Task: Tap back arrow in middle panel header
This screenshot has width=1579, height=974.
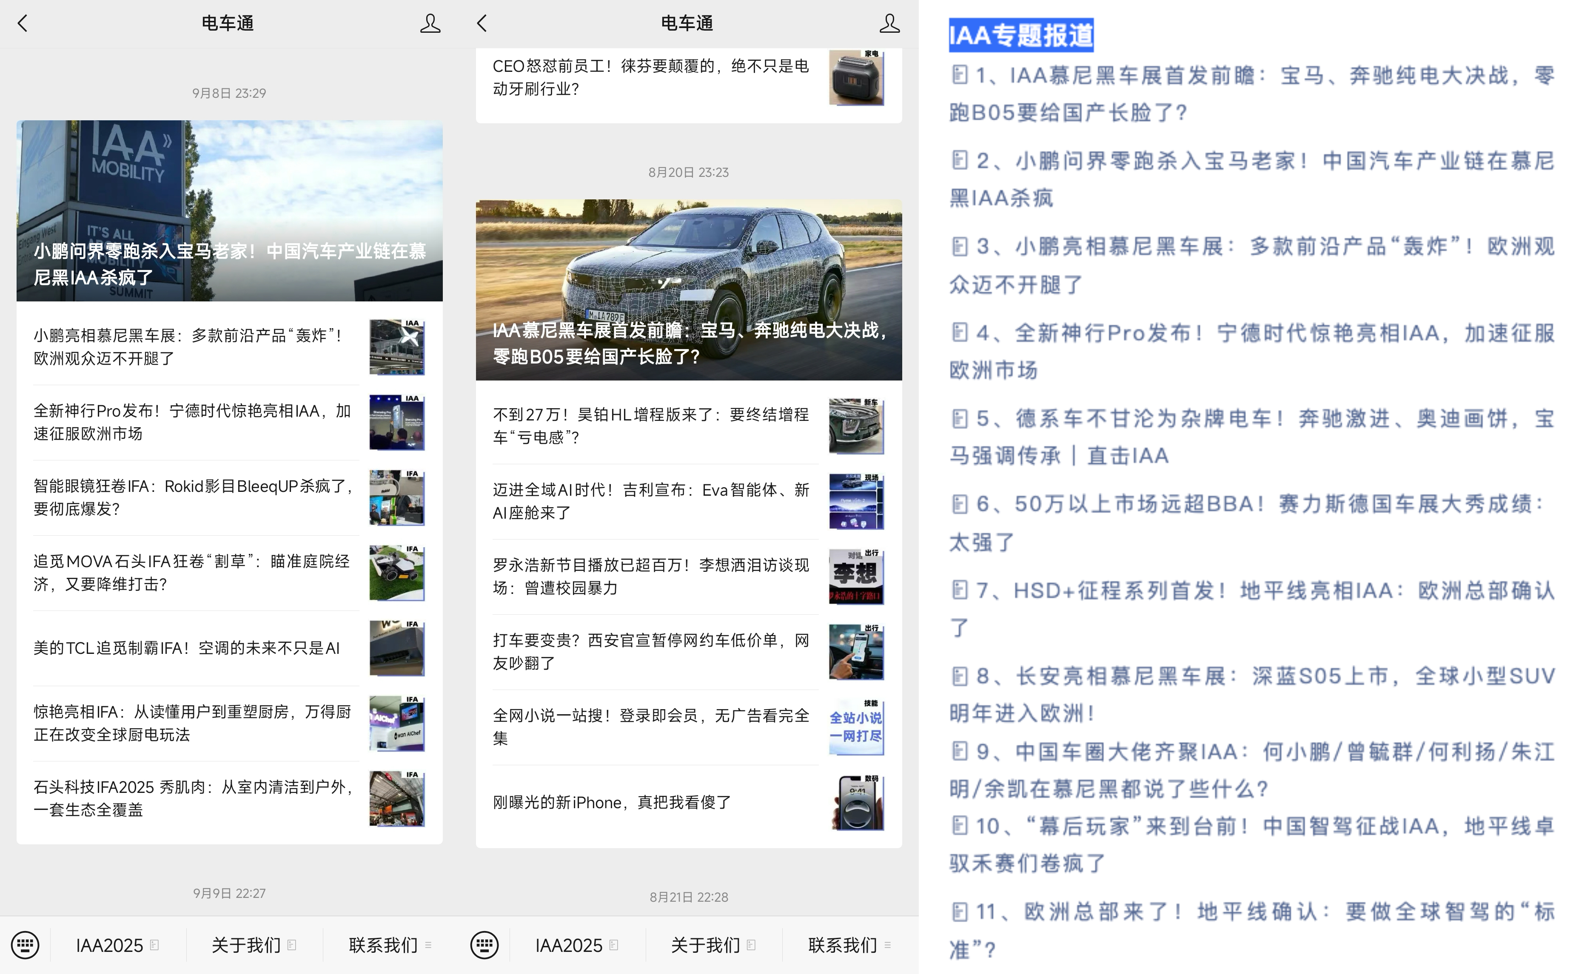Action: coord(482,24)
